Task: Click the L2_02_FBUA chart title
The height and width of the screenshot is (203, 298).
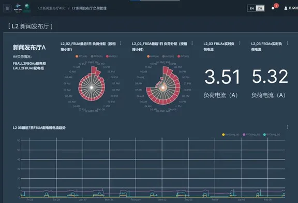Action: click(88, 47)
